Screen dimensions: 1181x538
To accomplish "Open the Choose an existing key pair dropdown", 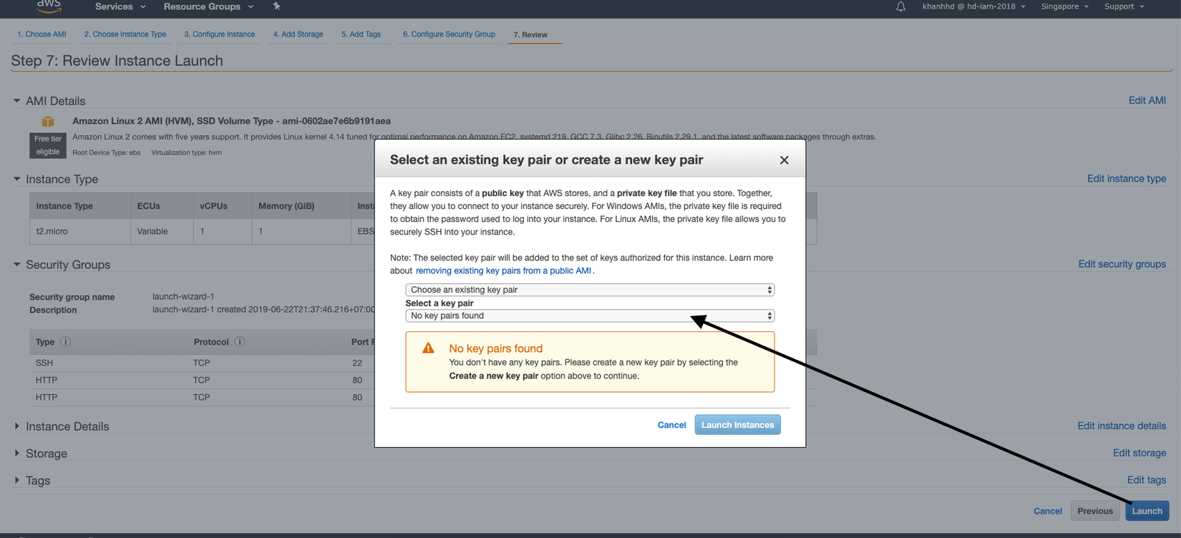I will point(590,290).
